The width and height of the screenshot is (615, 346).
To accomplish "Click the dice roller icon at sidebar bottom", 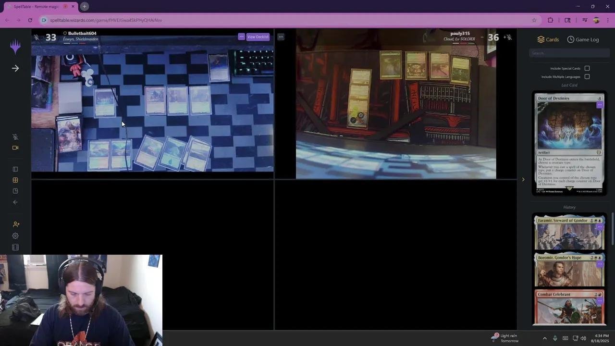I will click(x=15, y=247).
